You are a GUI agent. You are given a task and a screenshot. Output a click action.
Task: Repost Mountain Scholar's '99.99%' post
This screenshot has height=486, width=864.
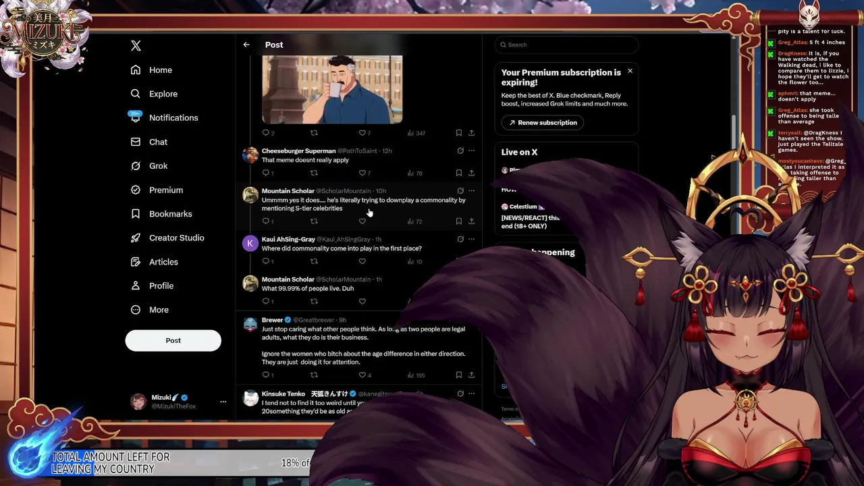click(314, 301)
